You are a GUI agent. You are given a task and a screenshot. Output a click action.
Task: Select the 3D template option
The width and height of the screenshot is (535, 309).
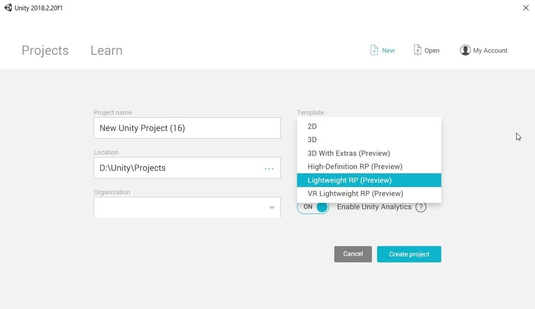[x=369, y=140]
